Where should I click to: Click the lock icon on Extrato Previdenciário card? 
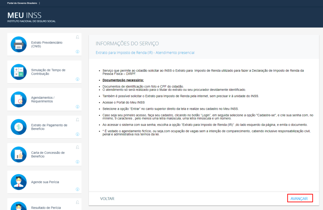78,37
